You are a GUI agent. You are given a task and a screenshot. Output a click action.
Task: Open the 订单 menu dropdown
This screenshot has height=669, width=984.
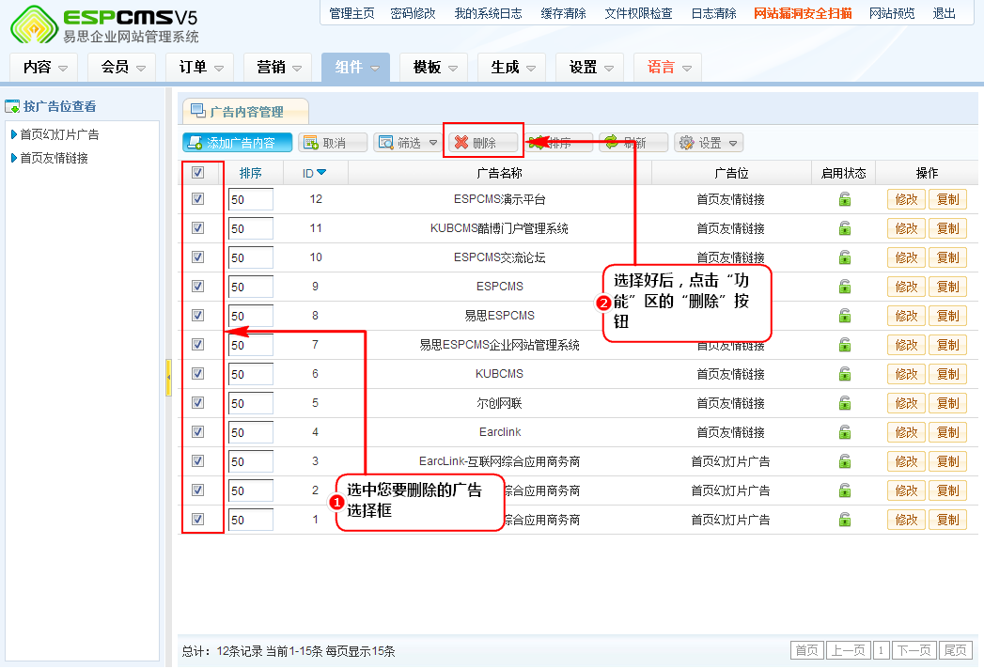(x=200, y=67)
